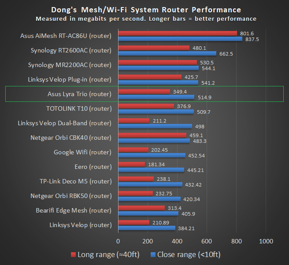Click the axis tick label 800
The image size is (289, 265).
[x=237, y=241]
